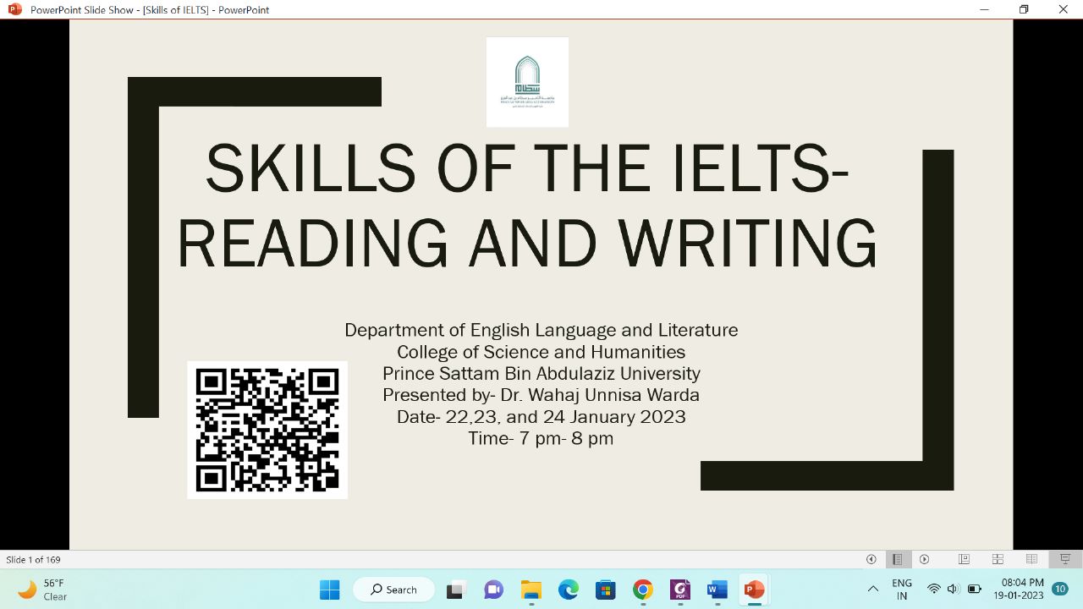
Task: Open Microsoft Edge from the taskbar
Action: click(568, 590)
